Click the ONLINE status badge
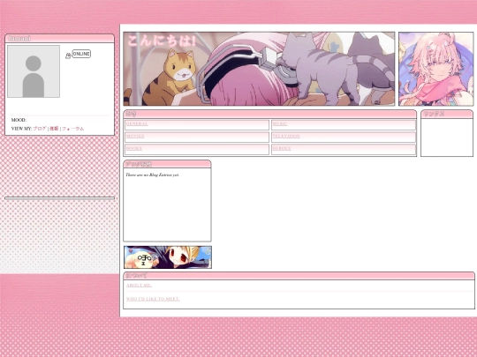The height and width of the screenshot is (357, 477). coord(81,54)
